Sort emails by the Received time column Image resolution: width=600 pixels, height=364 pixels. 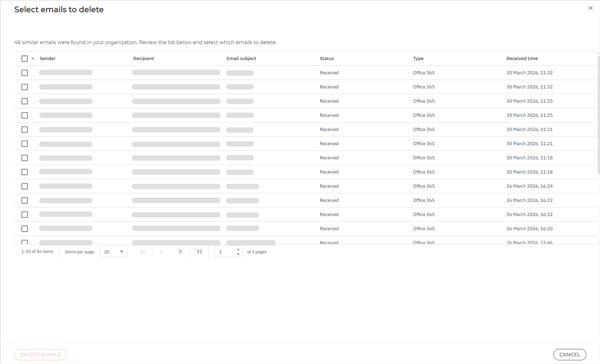522,58
